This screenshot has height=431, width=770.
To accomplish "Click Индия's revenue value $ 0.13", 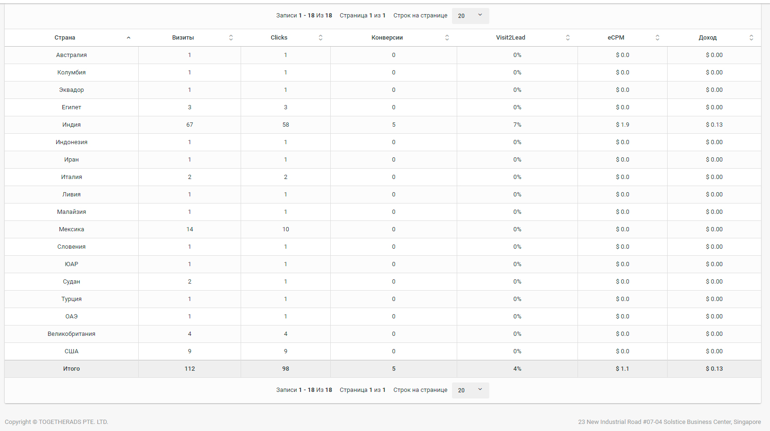I will tap(714, 125).
